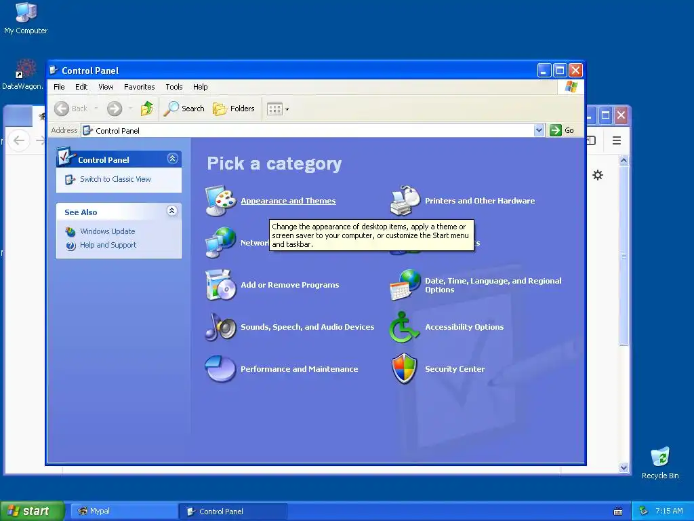
Task: Open the File menu
Action: pyautogui.click(x=59, y=87)
